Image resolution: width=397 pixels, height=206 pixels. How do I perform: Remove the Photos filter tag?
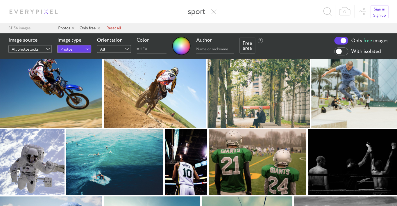pos(73,28)
